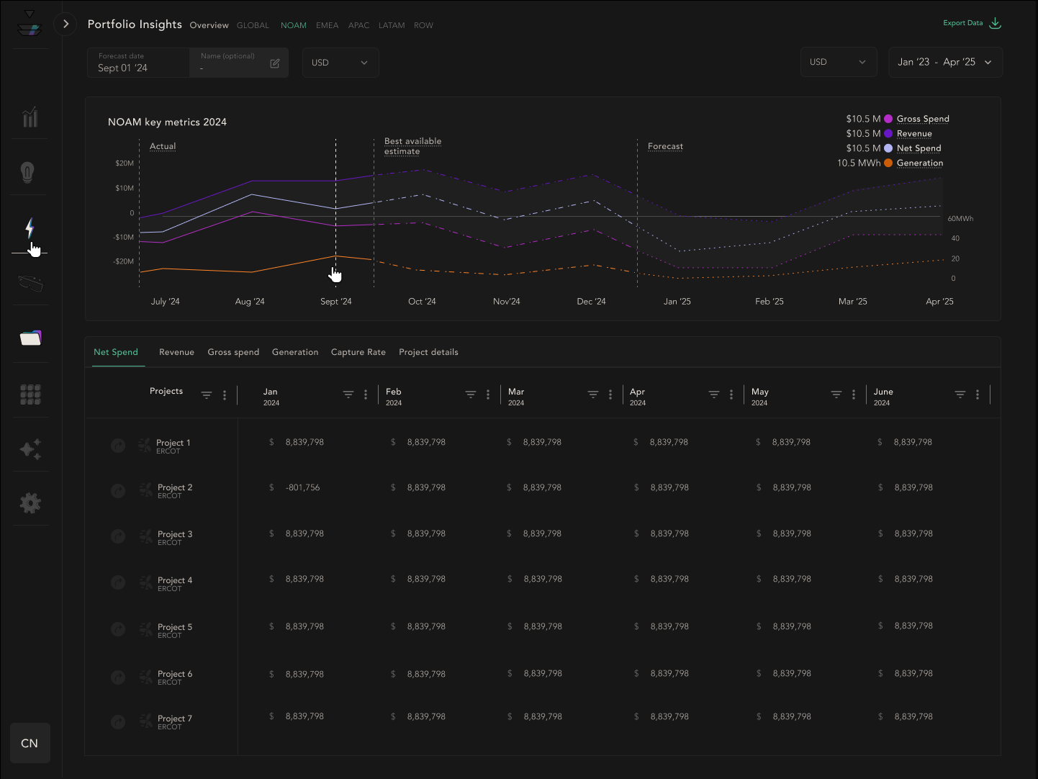Filter the Apr 2024 column
This screenshot has height=779, width=1038.
coord(714,395)
